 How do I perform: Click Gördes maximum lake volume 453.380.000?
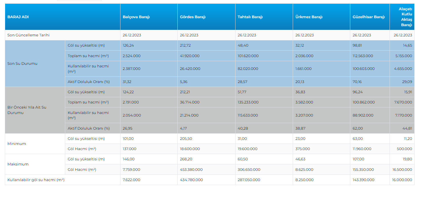191,170
